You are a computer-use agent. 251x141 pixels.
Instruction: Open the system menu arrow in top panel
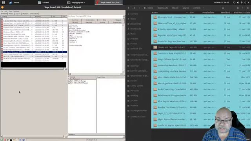(x=248, y=2)
